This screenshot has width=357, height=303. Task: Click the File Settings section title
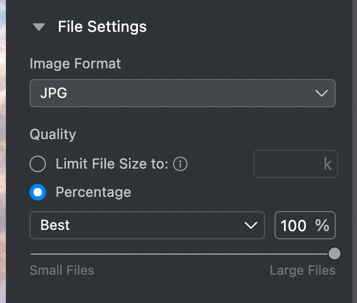click(102, 27)
